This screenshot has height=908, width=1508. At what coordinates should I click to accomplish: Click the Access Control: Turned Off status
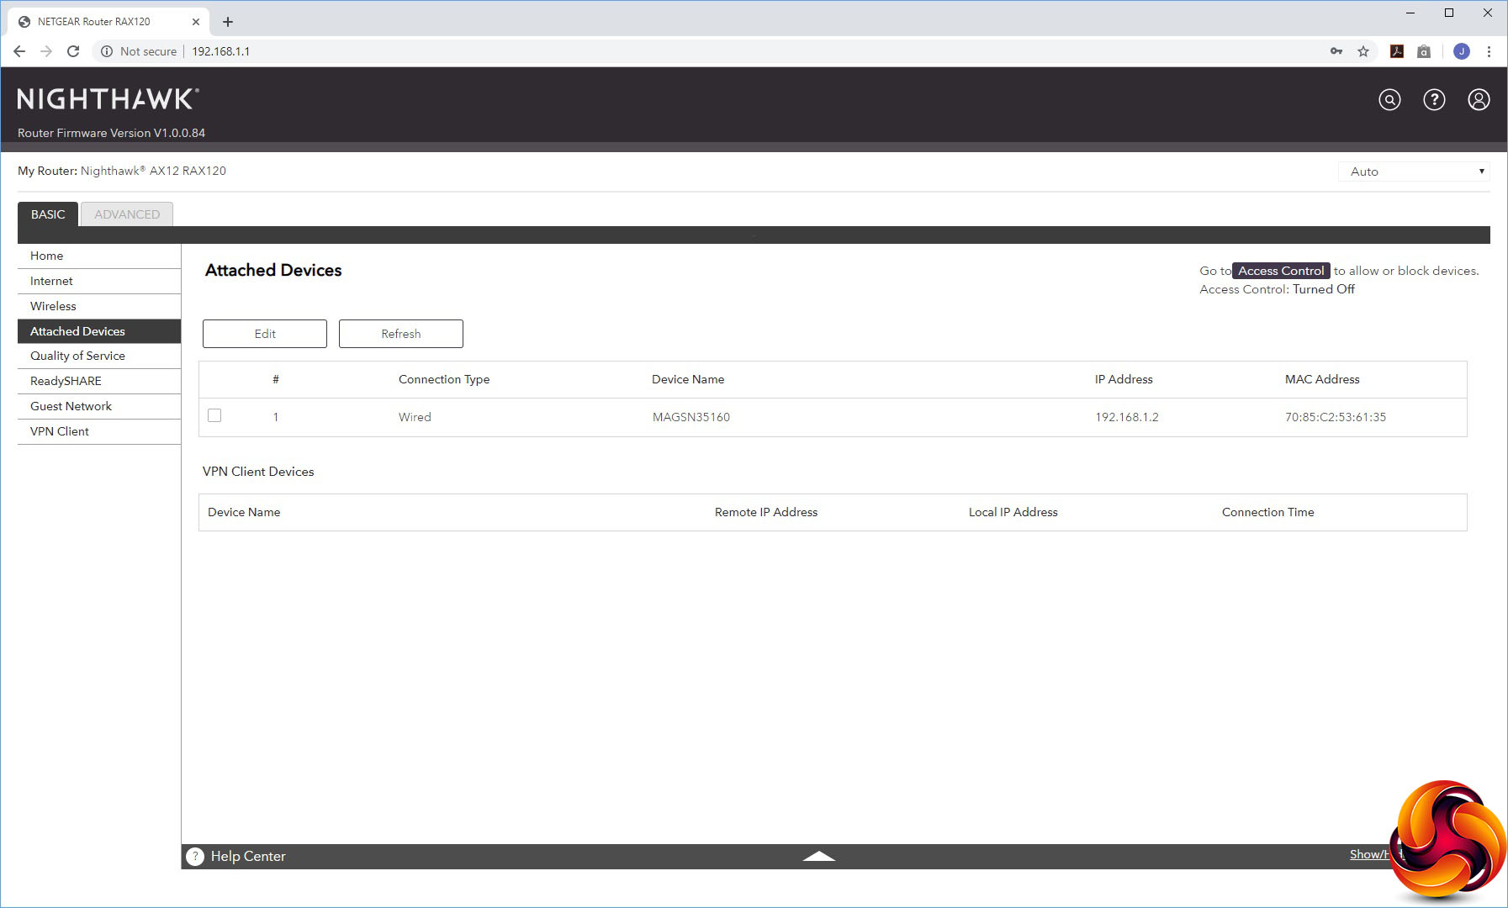[1277, 289]
